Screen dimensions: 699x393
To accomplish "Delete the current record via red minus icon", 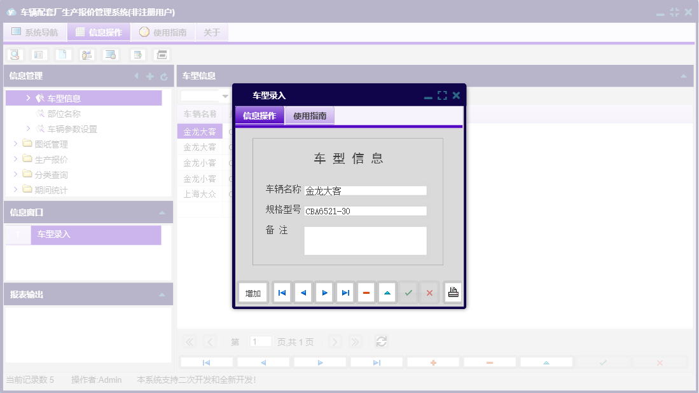I will click(366, 292).
